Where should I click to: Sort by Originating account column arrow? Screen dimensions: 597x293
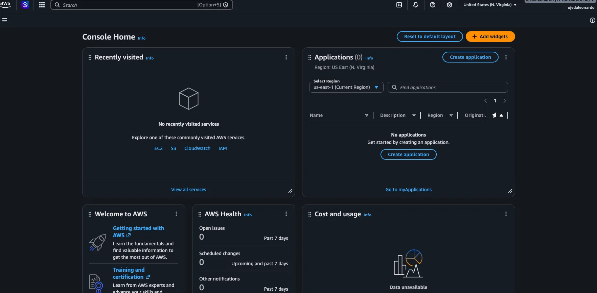tap(501, 115)
